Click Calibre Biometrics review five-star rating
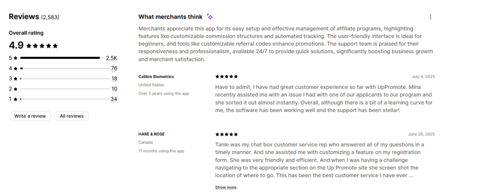Image resolution: width=483 pixels, height=196 pixels. [x=226, y=77]
